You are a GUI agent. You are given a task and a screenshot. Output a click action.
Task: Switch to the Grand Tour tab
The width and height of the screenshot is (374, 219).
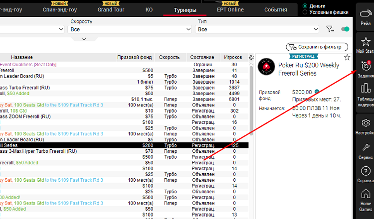click(112, 10)
